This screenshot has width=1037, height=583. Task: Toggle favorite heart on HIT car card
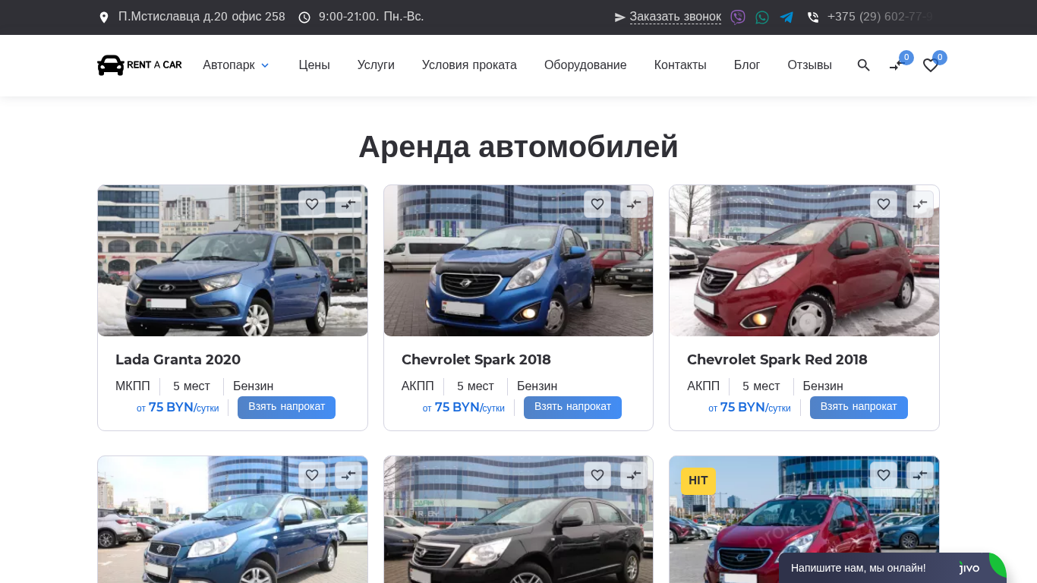[884, 475]
